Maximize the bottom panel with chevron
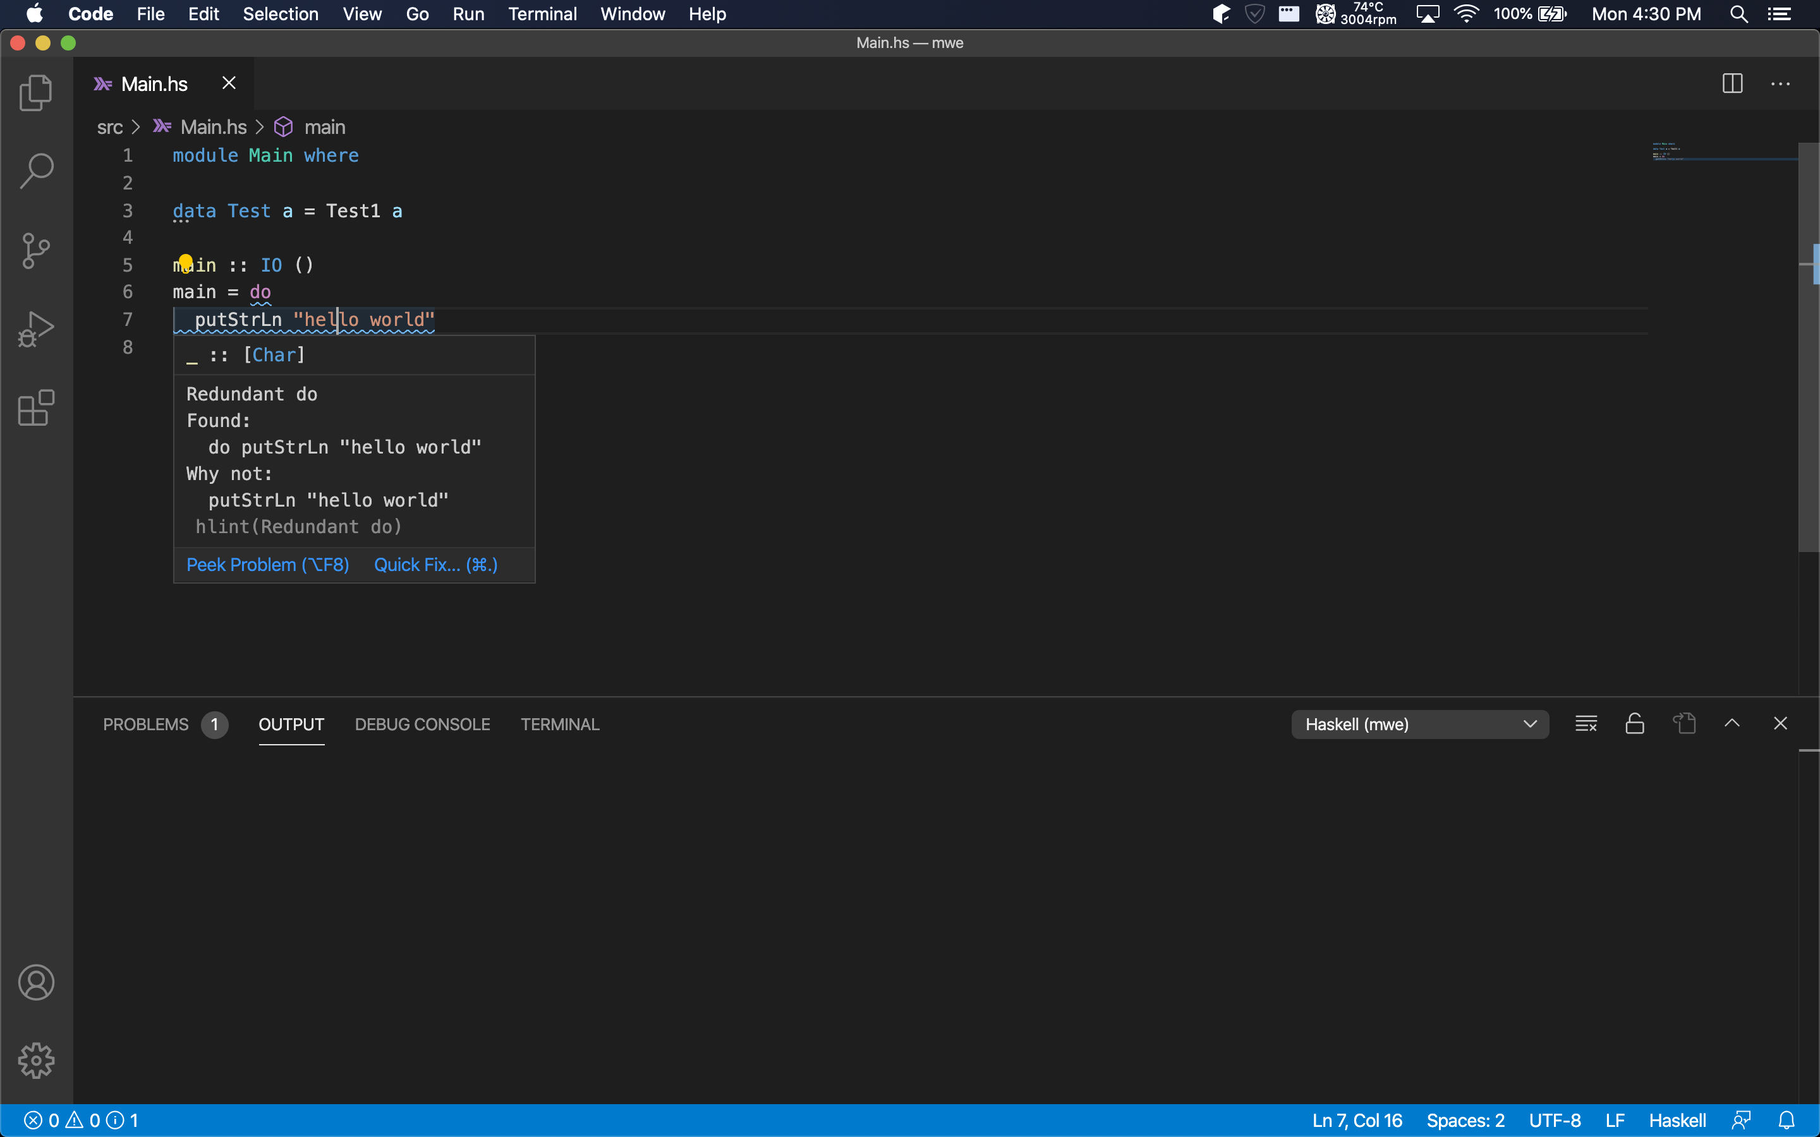This screenshot has height=1137, width=1820. (1732, 723)
